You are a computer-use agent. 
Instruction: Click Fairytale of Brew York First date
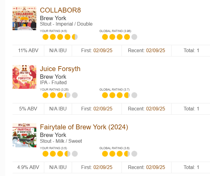coord(103,167)
